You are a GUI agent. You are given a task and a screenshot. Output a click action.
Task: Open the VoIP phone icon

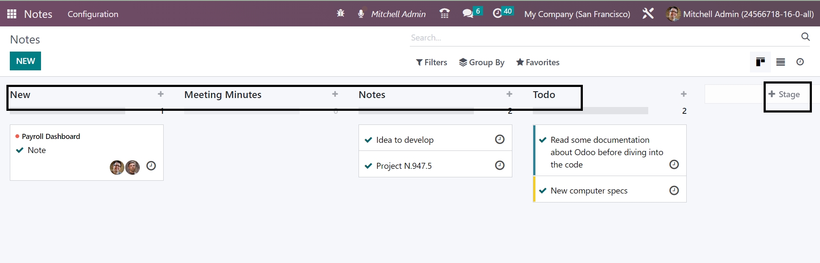444,14
